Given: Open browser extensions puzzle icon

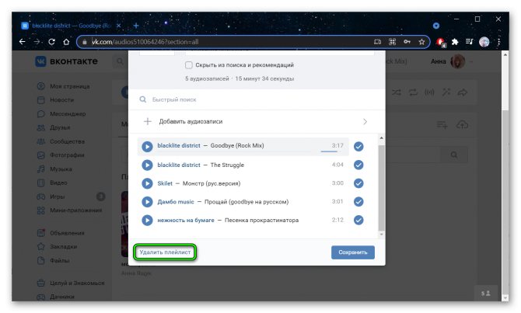Looking at the screenshot, I should 455,42.
